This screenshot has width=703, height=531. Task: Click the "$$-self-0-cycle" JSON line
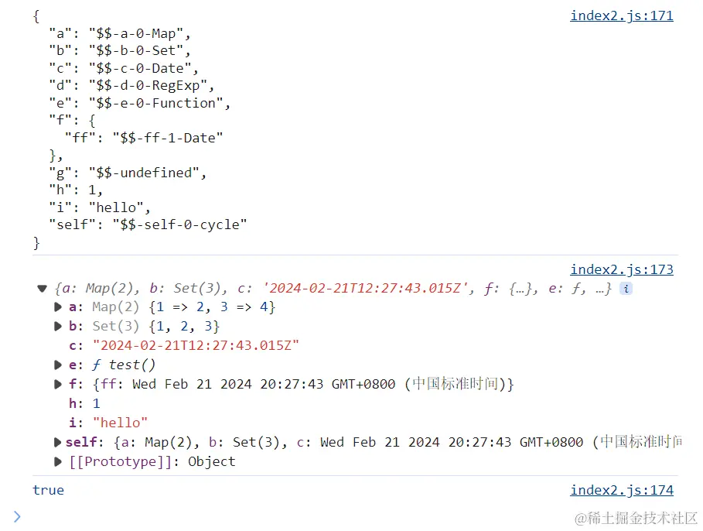[148, 224]
